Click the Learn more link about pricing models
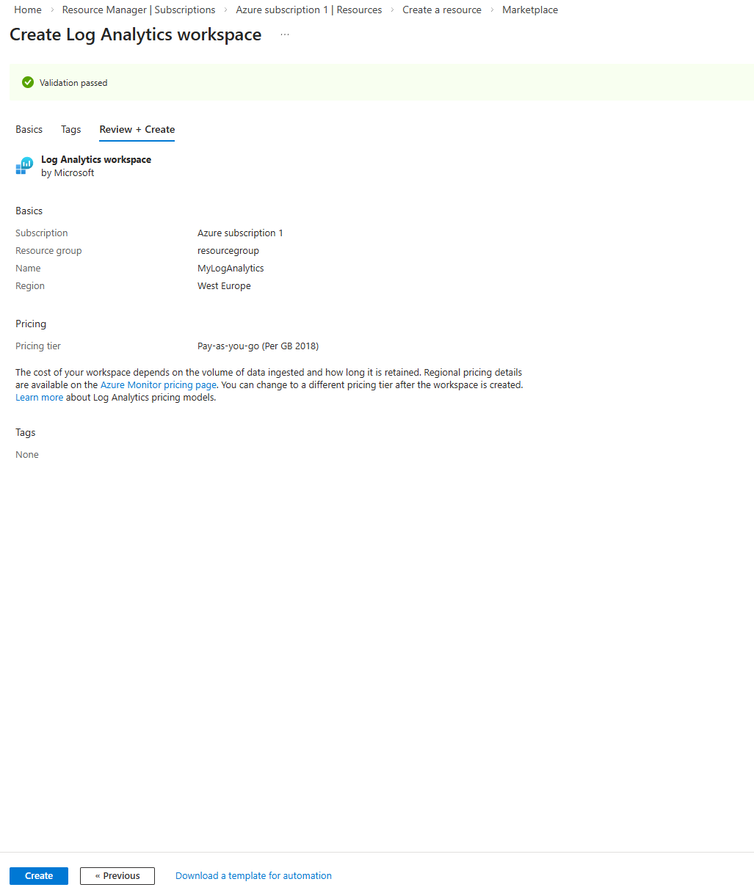This screenshot has width=754, height=890. [x=39, y=397]
